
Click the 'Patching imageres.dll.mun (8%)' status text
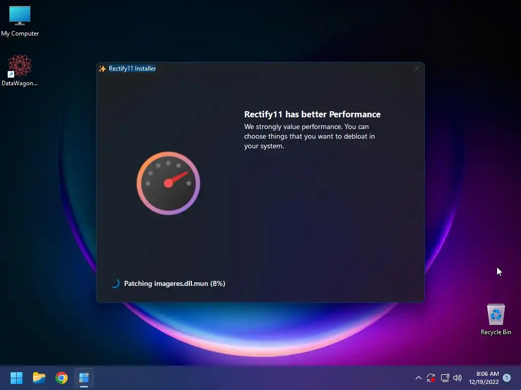(x=175, y=283)
